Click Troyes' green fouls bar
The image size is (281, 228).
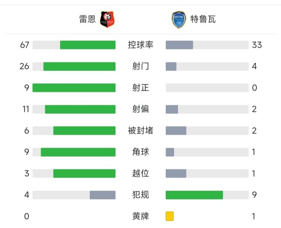click(x=194, y=194)
